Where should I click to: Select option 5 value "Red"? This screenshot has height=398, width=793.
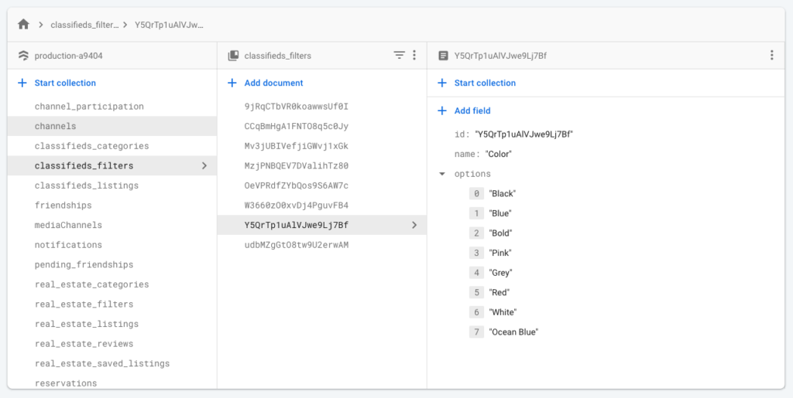tap(499, 292)
